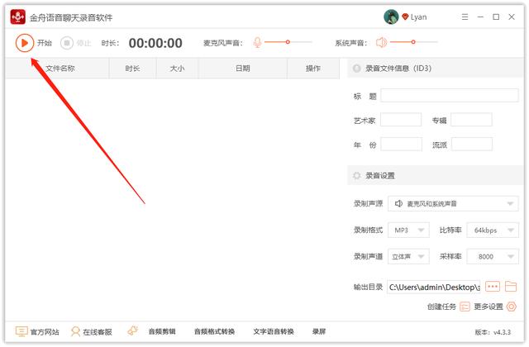This screenshot has width=529, height=347.
Task: Adjust the system sound volume slider
Action: pos(414,42)
